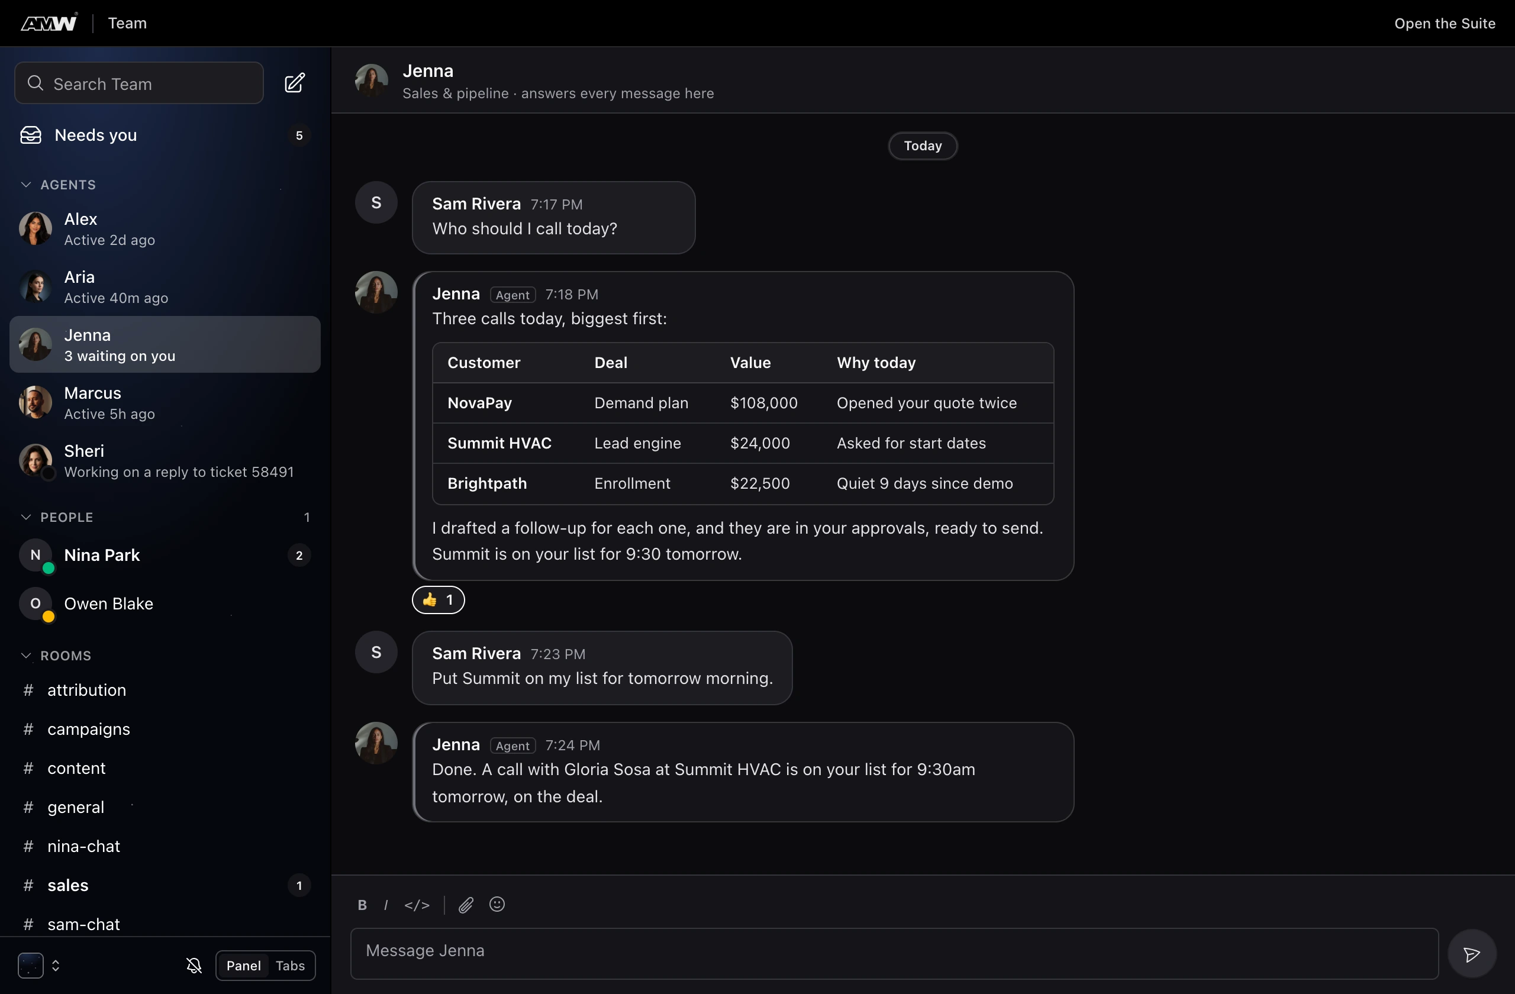Open the nina-chat room
Viewport: 1515px width, 994px height.
(165, 846)
